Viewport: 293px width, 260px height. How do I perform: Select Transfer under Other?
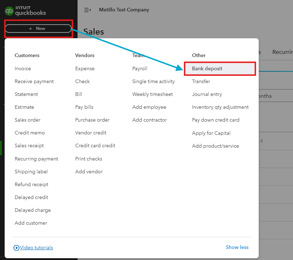point(201,81)
